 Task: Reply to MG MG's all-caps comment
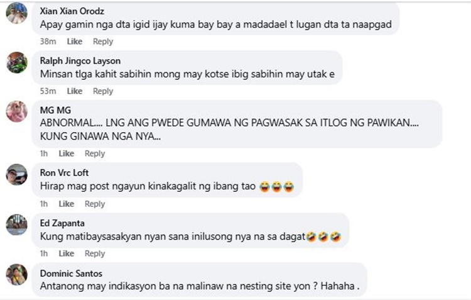(x=95, y=153)
